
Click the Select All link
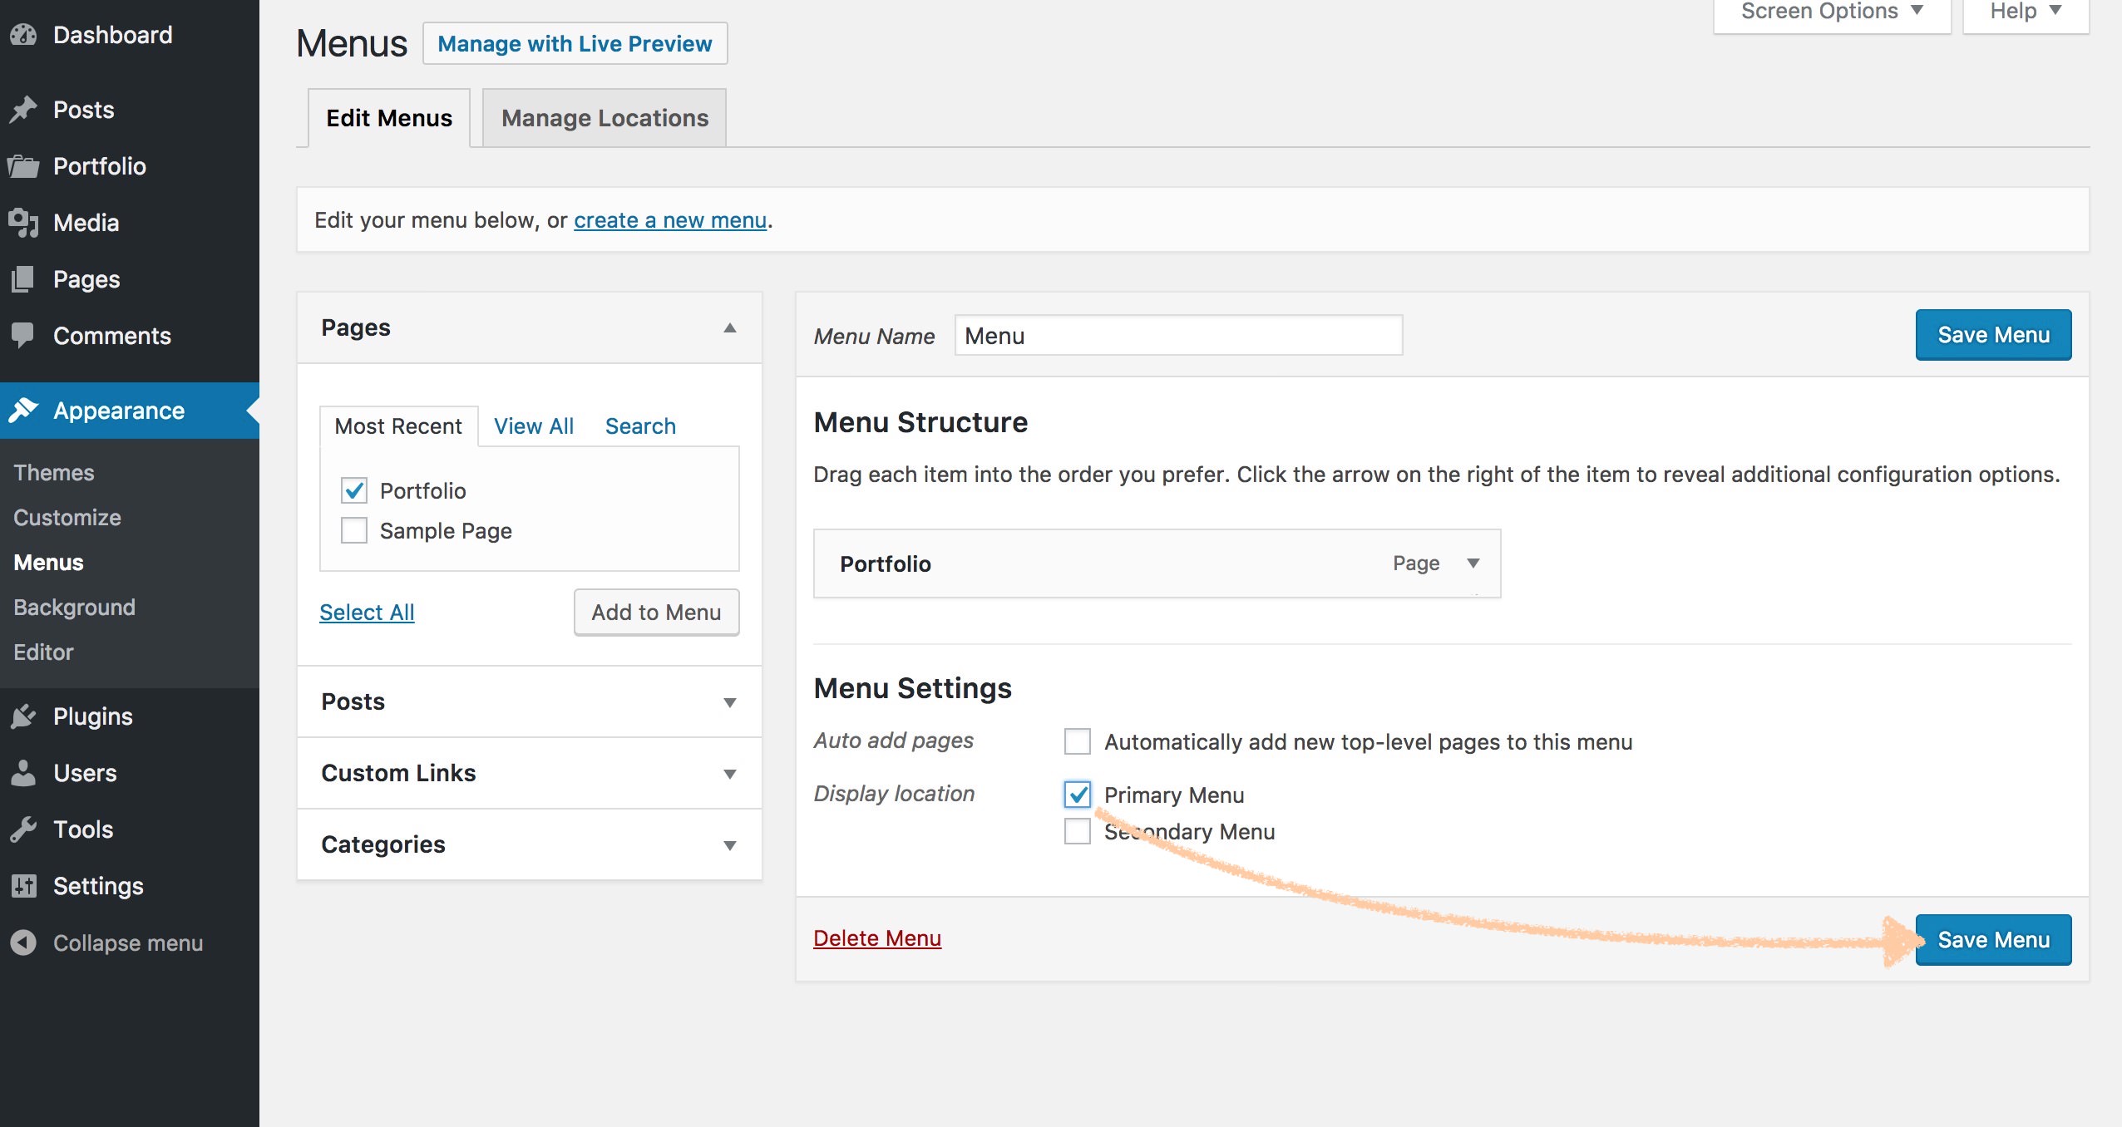click(367, 613)
